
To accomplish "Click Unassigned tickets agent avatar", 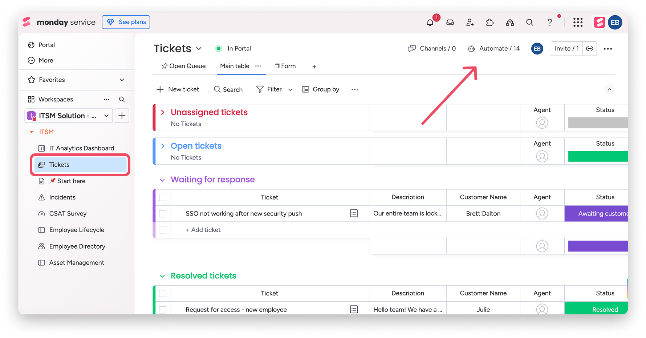I will pyautogui.click(x=542, y=123).
